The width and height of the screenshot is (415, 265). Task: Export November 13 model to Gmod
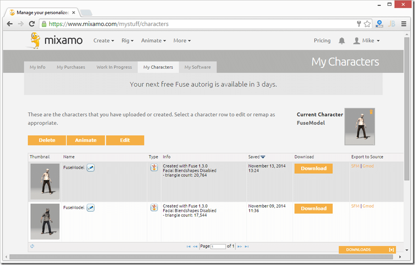[x=368, y=166]
